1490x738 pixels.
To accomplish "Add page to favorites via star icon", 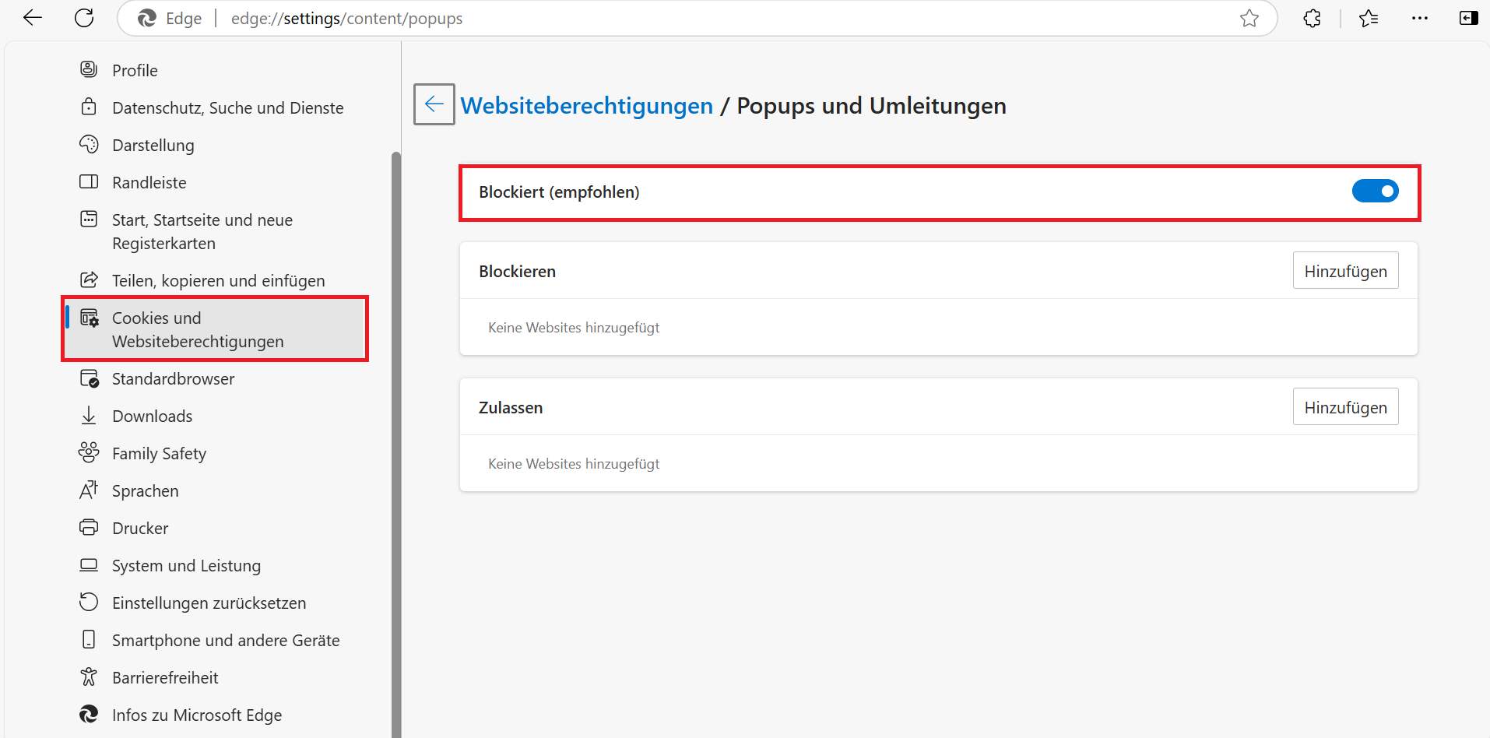I will point(1249,18).
